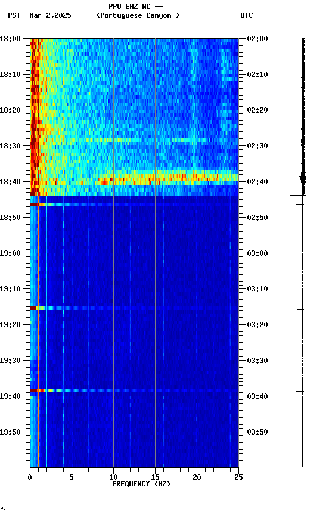Click the PST time label 18:40
The image size is (329, 515).
click(x=10, y=182)
